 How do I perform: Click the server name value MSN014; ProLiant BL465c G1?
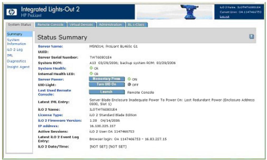coord(113,46)
